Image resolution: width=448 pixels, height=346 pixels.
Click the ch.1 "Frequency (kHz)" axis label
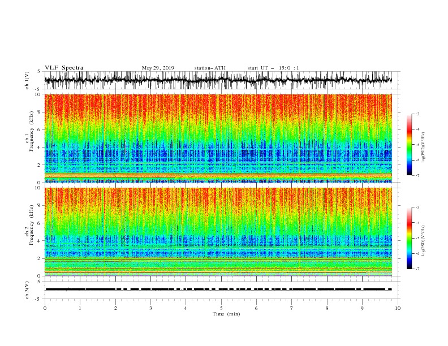(x=32, y=131)
